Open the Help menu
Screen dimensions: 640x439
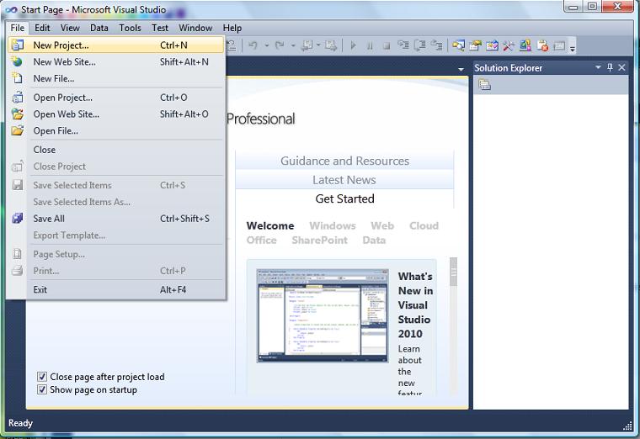tap(232, 28)
